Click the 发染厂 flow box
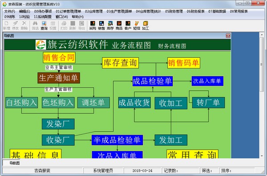Viewport: 267px width, 176px height. [58, 124]
